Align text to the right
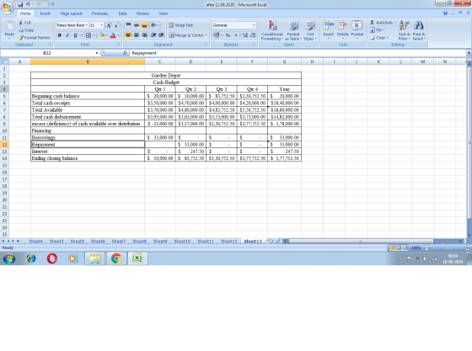This screenshot has width=472, height=351. click(x=144, y=35)
